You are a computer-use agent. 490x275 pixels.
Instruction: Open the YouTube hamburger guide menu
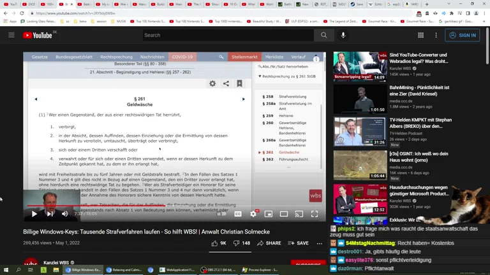[x=11, y=35]
